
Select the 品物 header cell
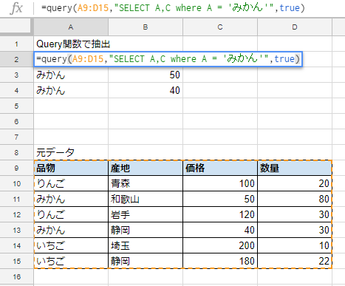point(71,168)
